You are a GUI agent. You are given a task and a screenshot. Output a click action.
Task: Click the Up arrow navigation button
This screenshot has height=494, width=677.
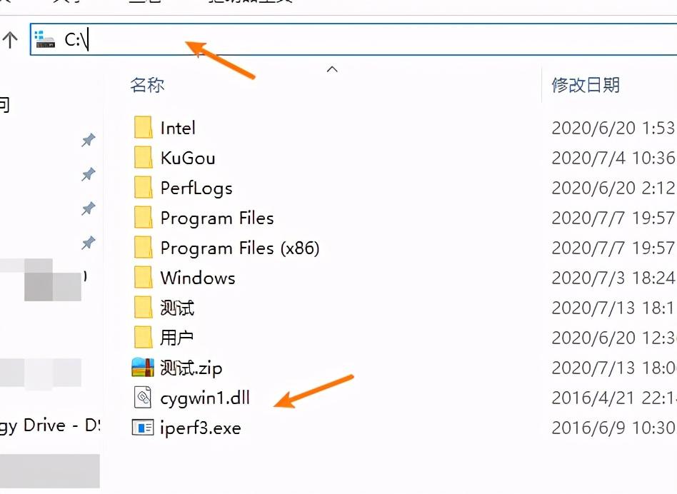10,40
